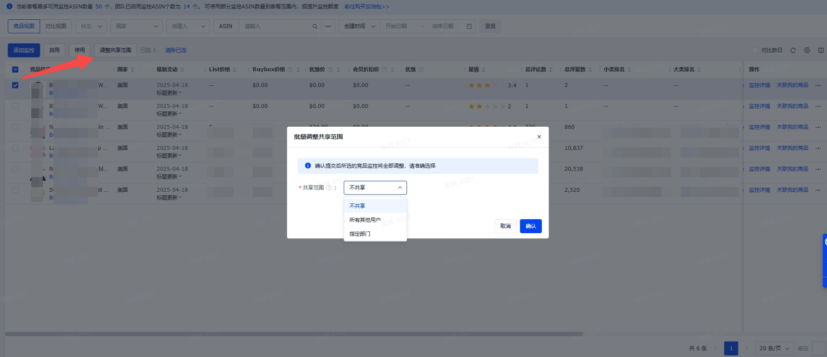This screenshot has height=357, width=827.
Task: Uncheck the first product row checkbox
Action: click(15, 85)
